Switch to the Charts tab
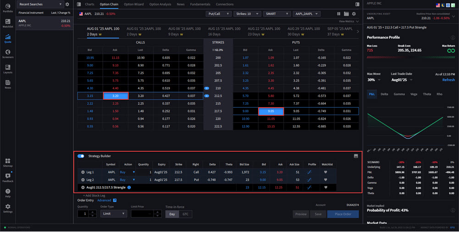 [89, 5]
